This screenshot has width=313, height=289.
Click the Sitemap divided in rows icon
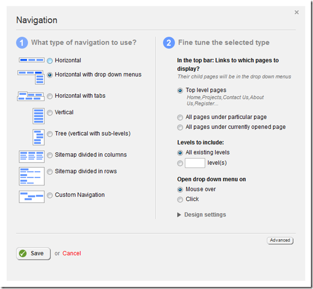(31, 176)
